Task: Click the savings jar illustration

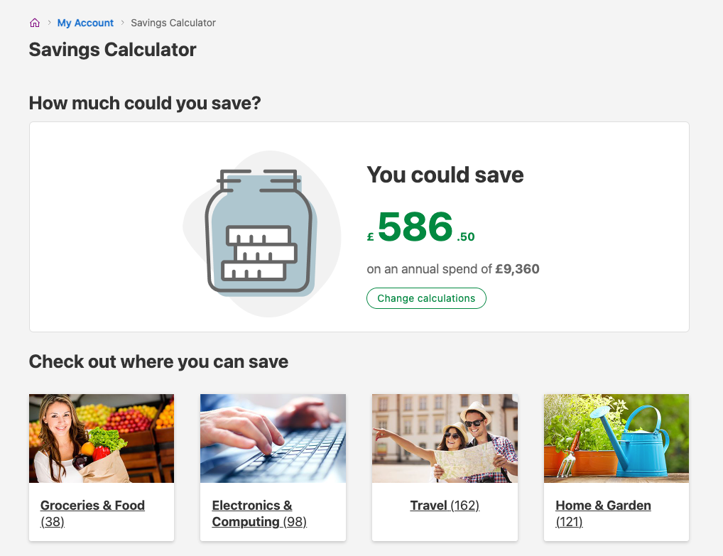Action: pos(259,232)
